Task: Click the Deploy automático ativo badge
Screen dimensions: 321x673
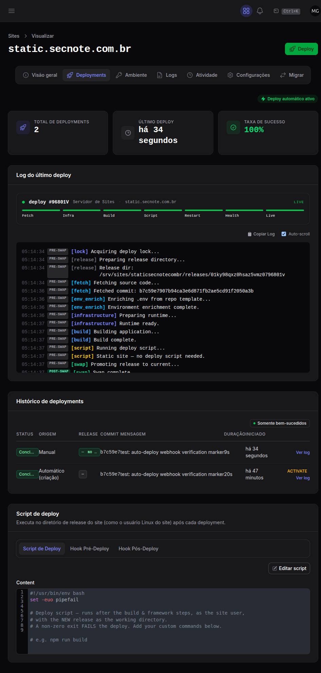Action: click(288, 99)
